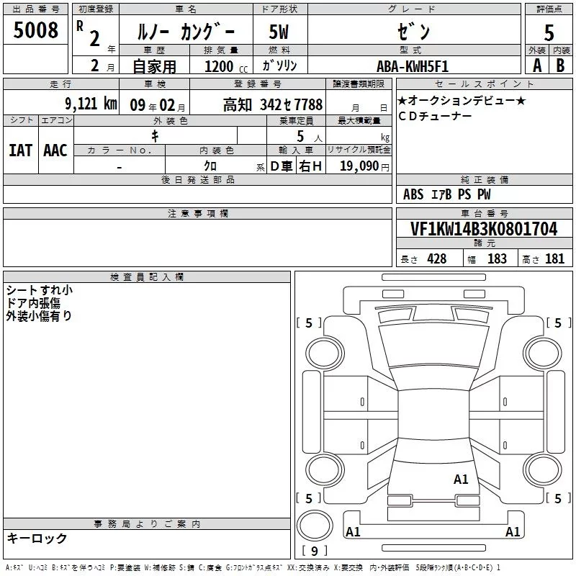Click the spare tire circle above [9]
This screenshot has width=576, height=576.
click(315, 526)
